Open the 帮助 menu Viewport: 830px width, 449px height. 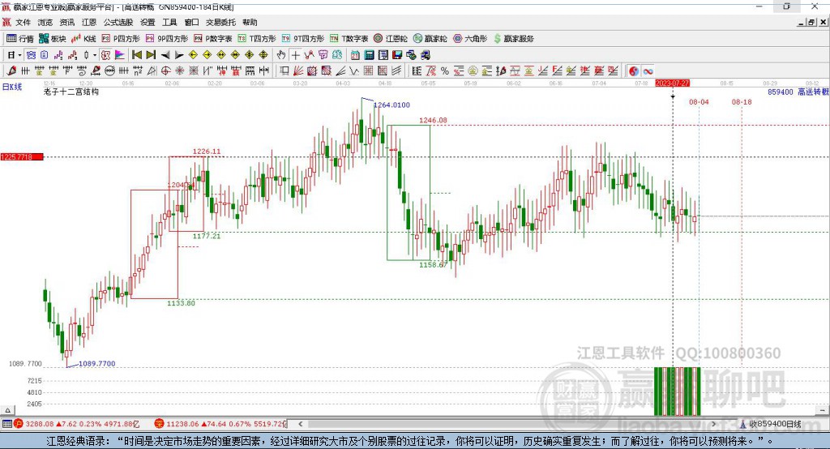(250, 22)
